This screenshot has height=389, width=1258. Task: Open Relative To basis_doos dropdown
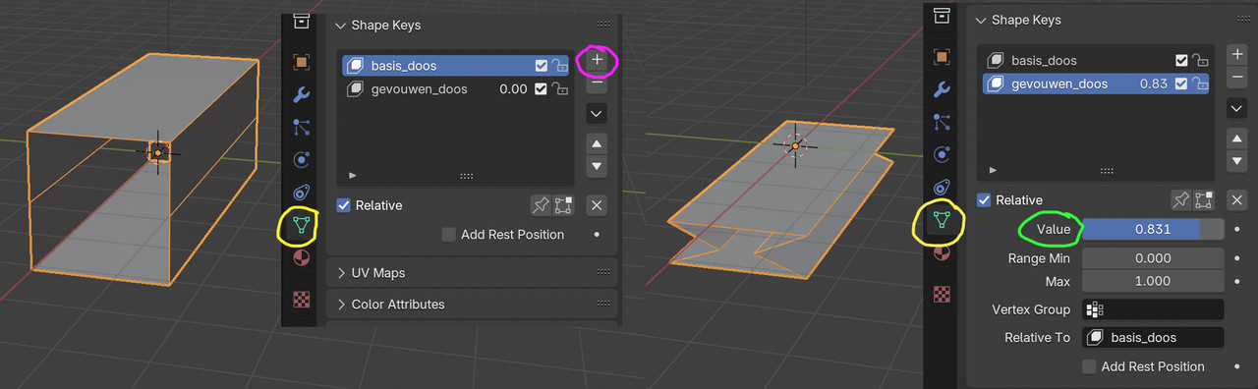[1153, 337]
